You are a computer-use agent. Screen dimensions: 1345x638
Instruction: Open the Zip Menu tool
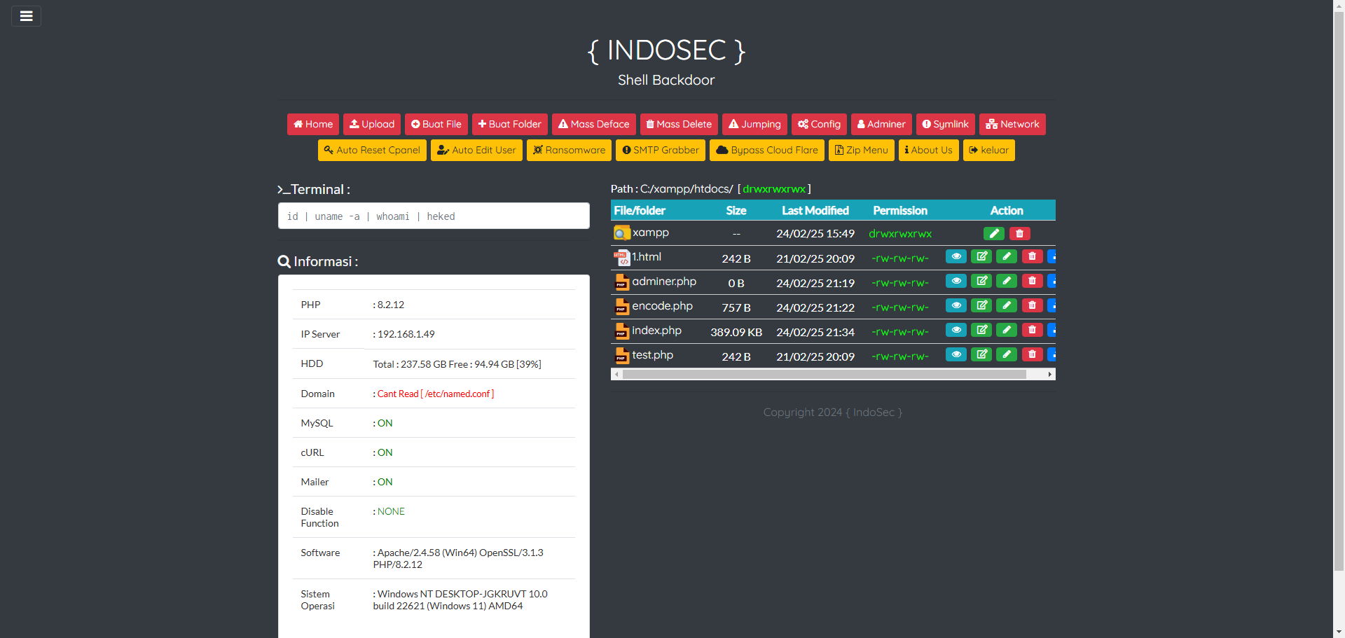861,150
